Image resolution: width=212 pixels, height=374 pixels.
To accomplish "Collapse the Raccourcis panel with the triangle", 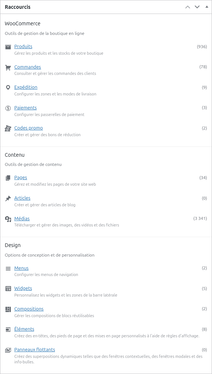I will [x=206, y=7].
